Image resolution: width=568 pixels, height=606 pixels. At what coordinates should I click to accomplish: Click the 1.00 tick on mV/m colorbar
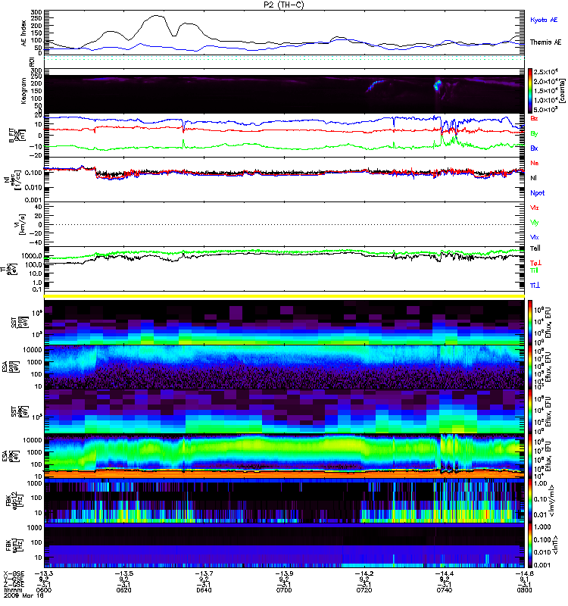pyautogui.click(x=540, y=483)
